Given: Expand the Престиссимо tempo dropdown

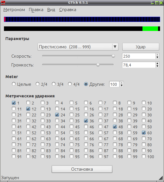Looking at the screenshot, I should (78, 47).
